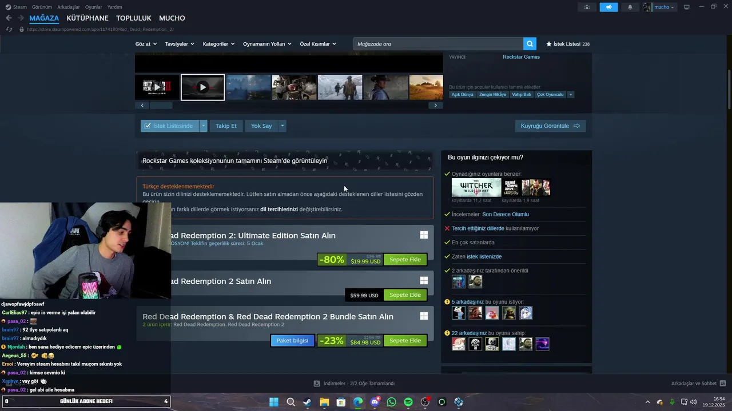Screen dimensions: 732x411
Task: Add Ultimate Edition to cart
Action: (405, 260)
